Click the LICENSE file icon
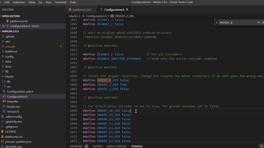264x148 pixels. (2, 132)
